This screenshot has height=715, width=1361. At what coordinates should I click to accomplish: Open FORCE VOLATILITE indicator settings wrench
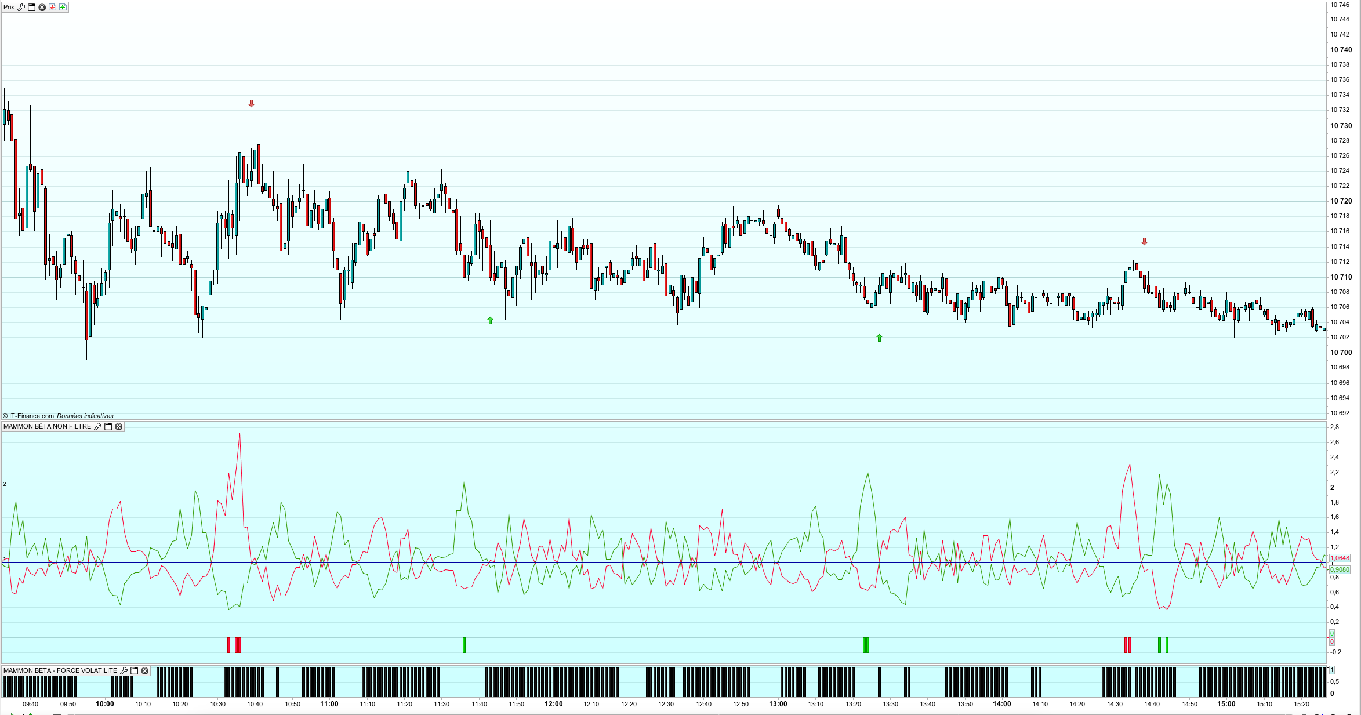coord(124,671)
